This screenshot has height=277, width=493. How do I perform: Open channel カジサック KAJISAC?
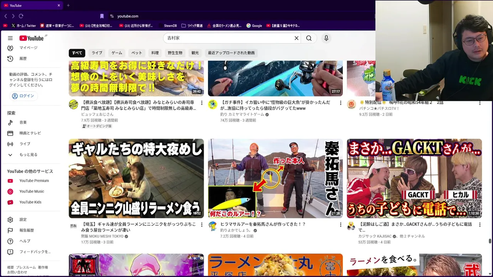click(x=375, y=236)
